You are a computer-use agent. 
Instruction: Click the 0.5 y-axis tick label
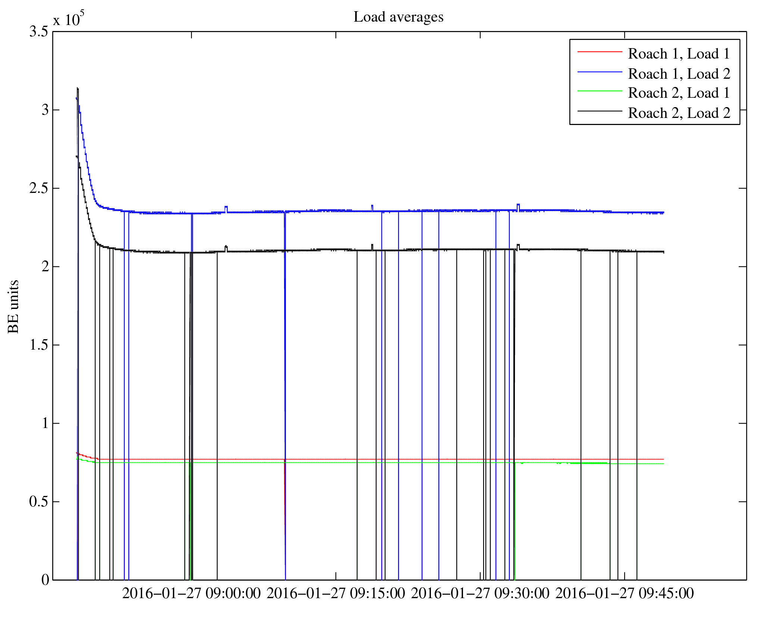click(39, 502)
